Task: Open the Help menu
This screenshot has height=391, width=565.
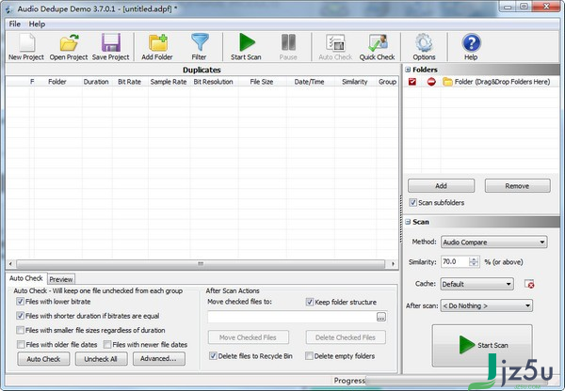Action: point(37,24)
